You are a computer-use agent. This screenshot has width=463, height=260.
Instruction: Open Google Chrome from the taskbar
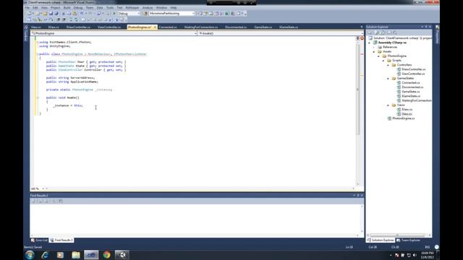106,255
